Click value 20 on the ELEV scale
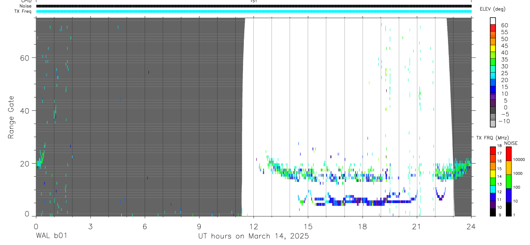 pos(505,80)
